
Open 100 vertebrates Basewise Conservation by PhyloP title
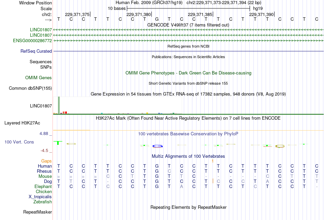pyautogui.click(x=188, y=134)
